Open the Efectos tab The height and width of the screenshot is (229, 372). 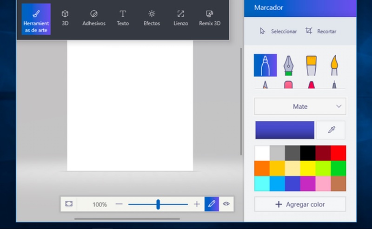pyautogui.click(x=152, y=18)
